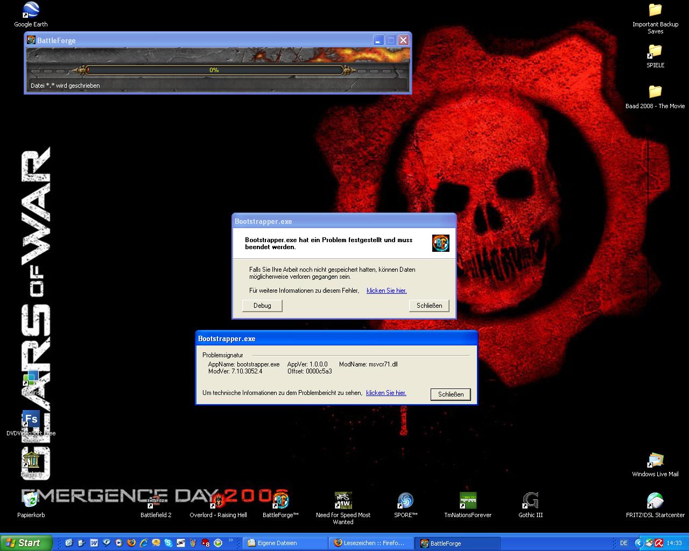Click 'AppName: bootstrapper.exe' text

coord(244,364)
